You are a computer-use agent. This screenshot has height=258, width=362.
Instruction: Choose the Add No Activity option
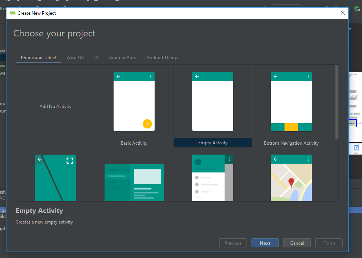(55, 106)
